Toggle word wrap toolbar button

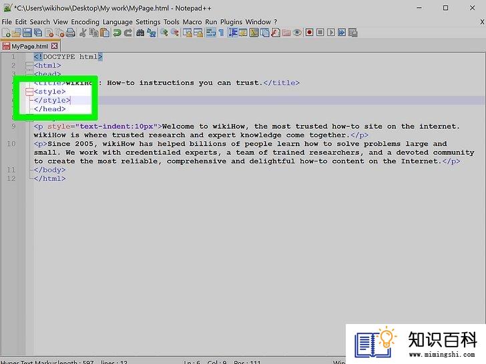pyautogui.click(x=211, y=33)
